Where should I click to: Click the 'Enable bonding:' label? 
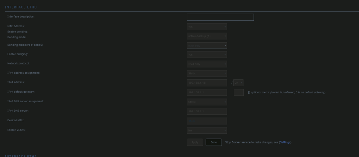click(17, 32)
